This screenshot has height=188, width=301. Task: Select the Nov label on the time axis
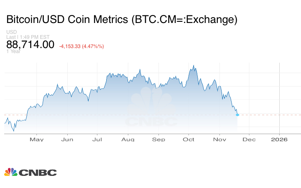point(219,140)
